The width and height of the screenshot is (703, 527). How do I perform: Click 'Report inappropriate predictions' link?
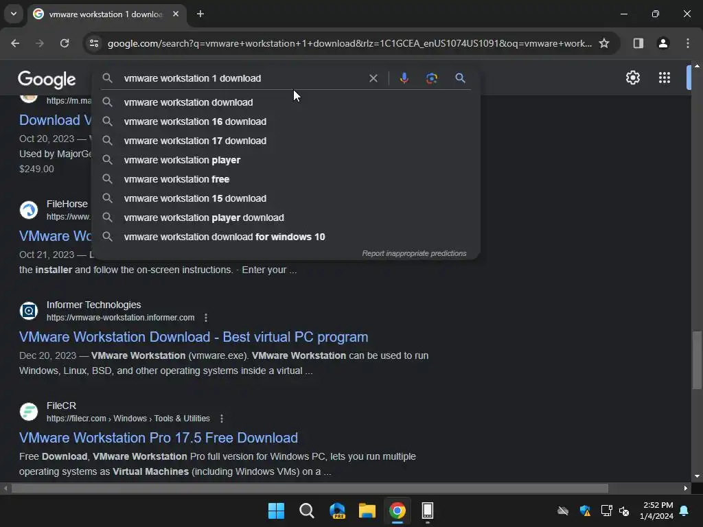click(414, 254)
